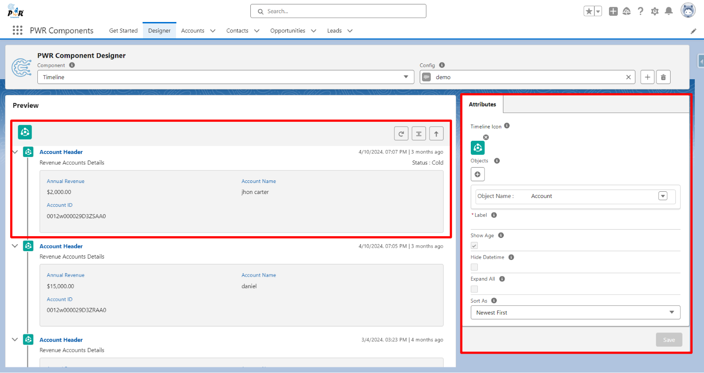Open the Opportunities tab
The width and height of the screenshot is (704, 373).
tap(288, 31)
